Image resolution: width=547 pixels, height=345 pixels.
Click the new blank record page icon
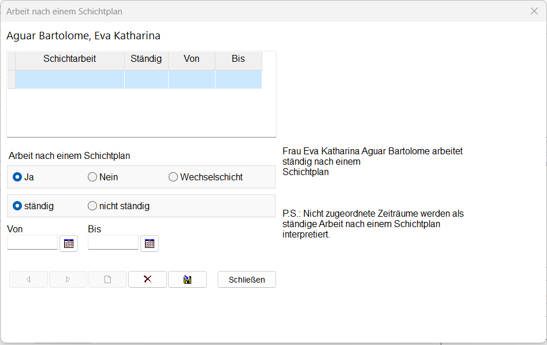tap(107, 280)
